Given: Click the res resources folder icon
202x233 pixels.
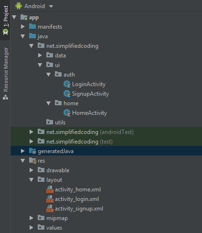Looking at the screenshot, I should (33, 161).
